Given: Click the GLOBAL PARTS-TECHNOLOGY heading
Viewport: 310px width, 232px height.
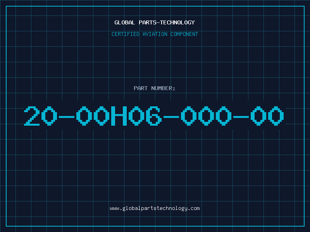Looking at the screenshot, I should [155, 22].
